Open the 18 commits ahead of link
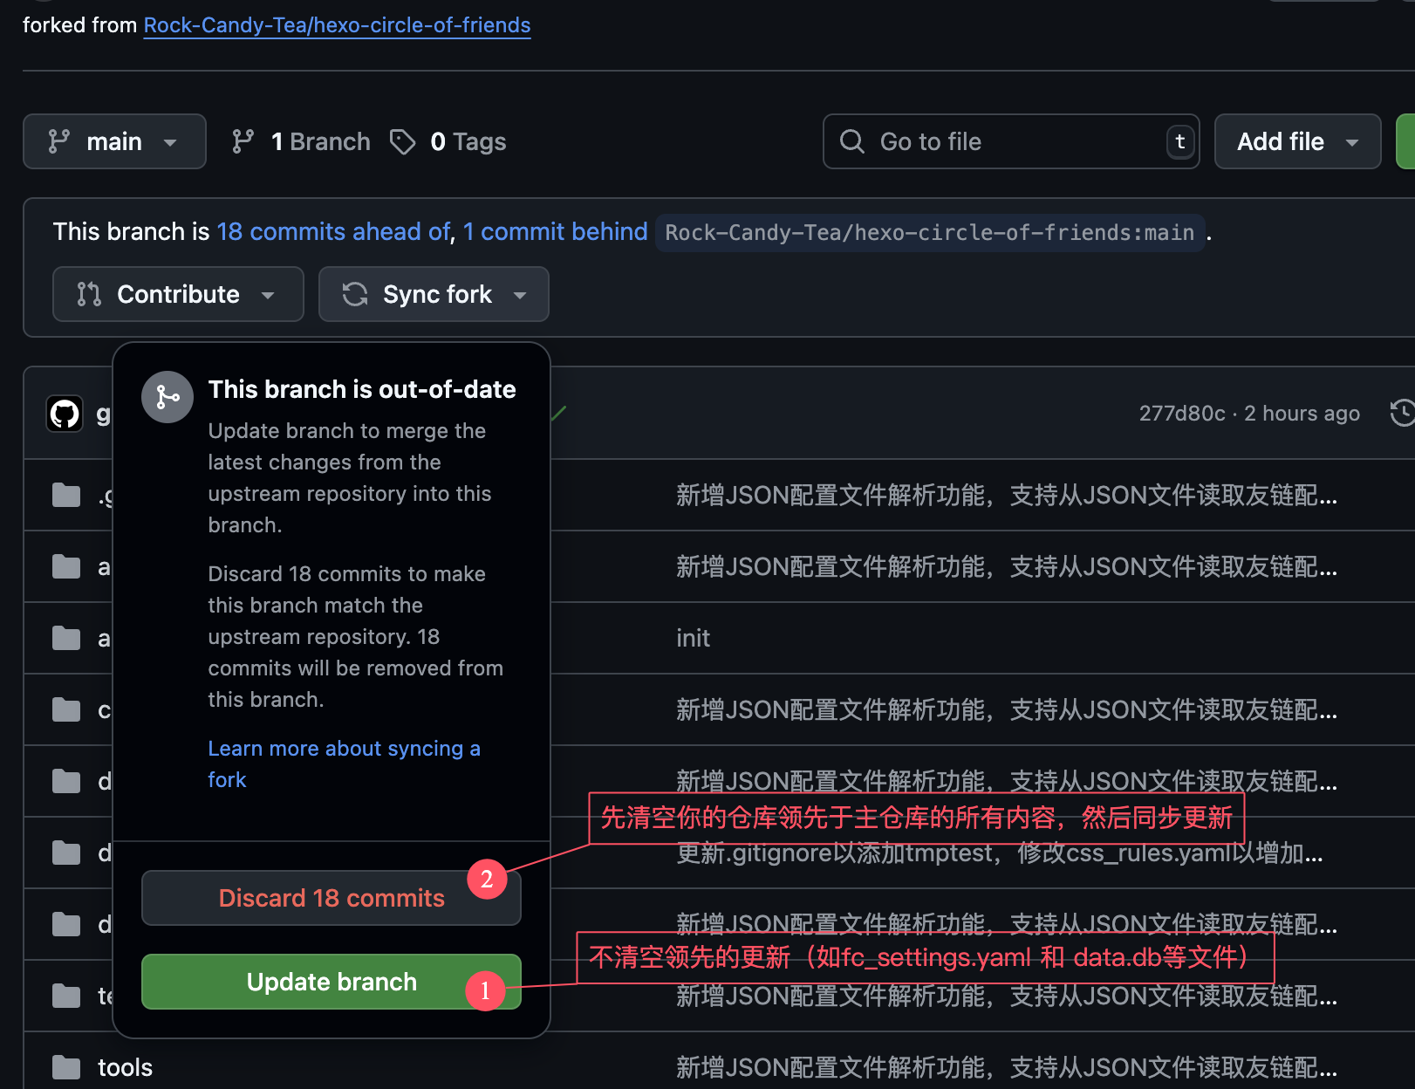The image size is (1415, 1089). pyautogui.click(x=333, y=231)
